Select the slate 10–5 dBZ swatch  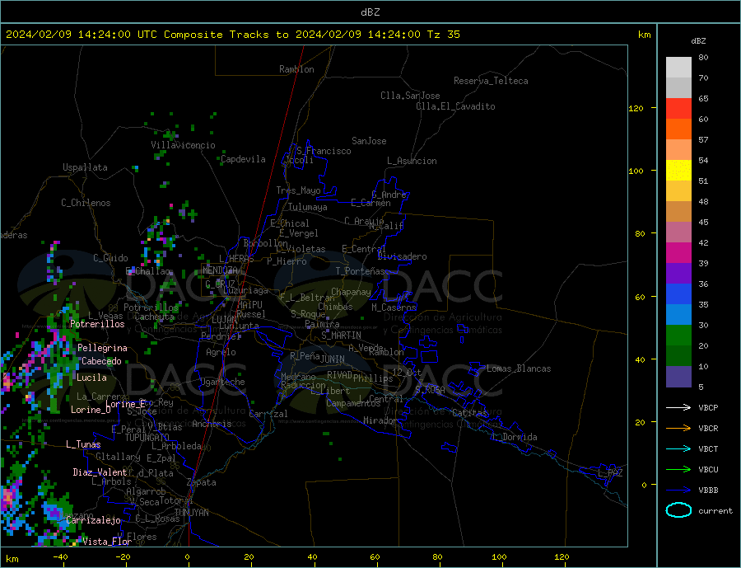point(678,377)
